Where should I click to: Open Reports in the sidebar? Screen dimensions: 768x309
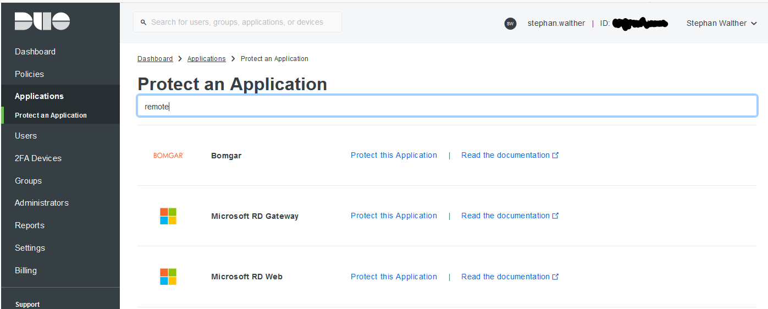pyautogui.click(x=30, y=225)
